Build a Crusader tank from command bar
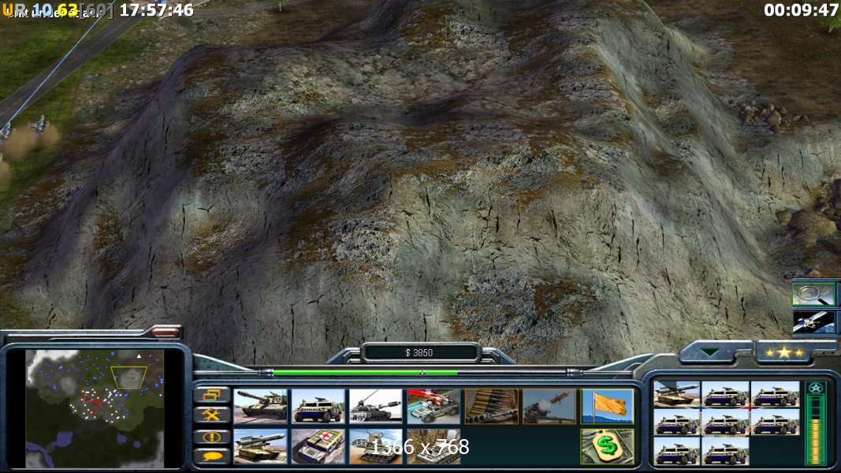841x473 pixels. tap(260, 405)
